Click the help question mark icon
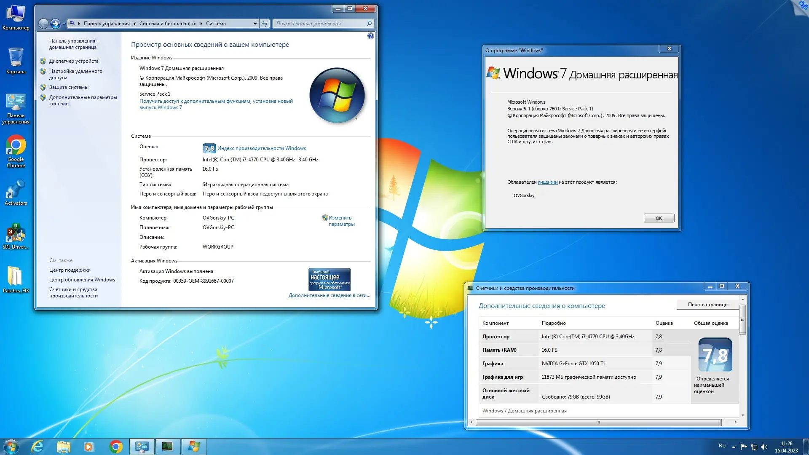Viewport: 809px width, 455px height. [370, 36]
